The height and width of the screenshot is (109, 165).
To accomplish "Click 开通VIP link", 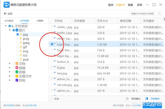I will 120,5.
